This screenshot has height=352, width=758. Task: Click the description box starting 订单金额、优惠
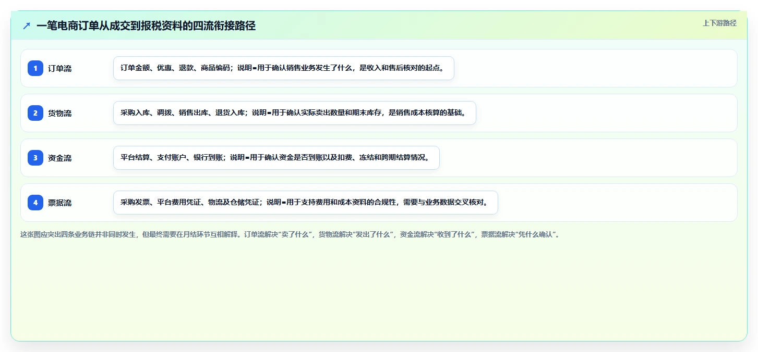point(284,68)
